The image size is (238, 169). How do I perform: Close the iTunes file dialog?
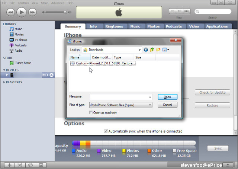tap(176, 40)
